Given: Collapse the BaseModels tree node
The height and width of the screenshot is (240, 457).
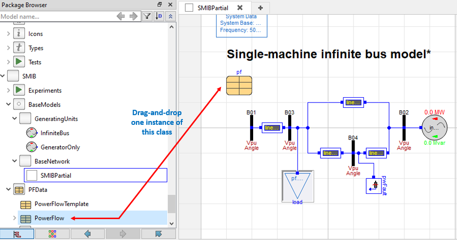Looking at the screenshot, I should [x=8, y=104].
